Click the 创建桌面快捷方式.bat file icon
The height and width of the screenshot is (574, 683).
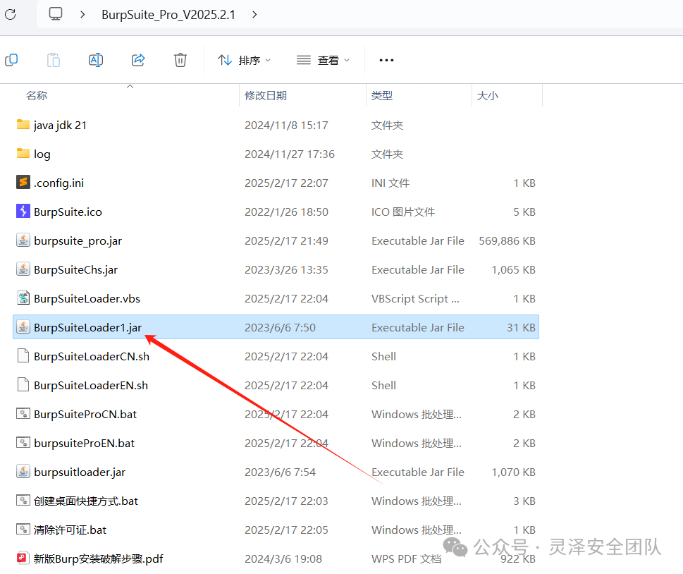point(23,500)
